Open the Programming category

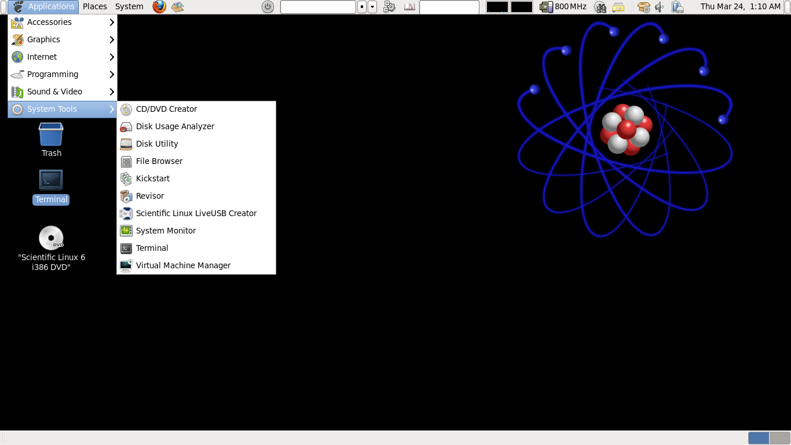(63, 74)
